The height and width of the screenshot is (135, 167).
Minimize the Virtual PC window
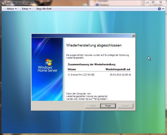(x=148, y=2)
